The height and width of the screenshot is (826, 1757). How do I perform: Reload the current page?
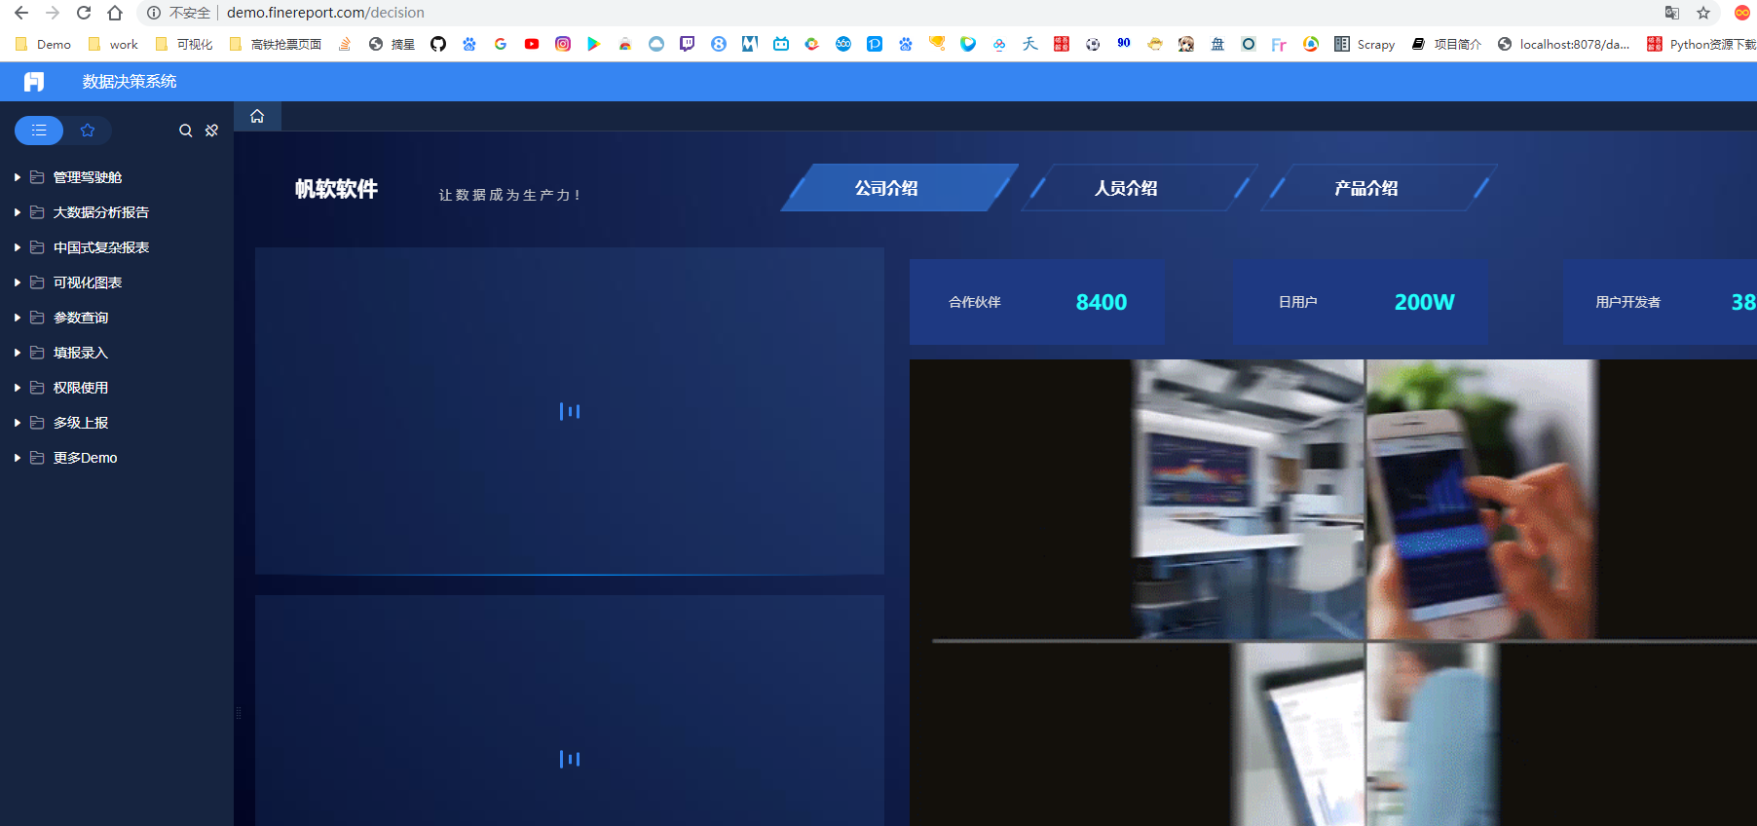(x=84, y=13)
